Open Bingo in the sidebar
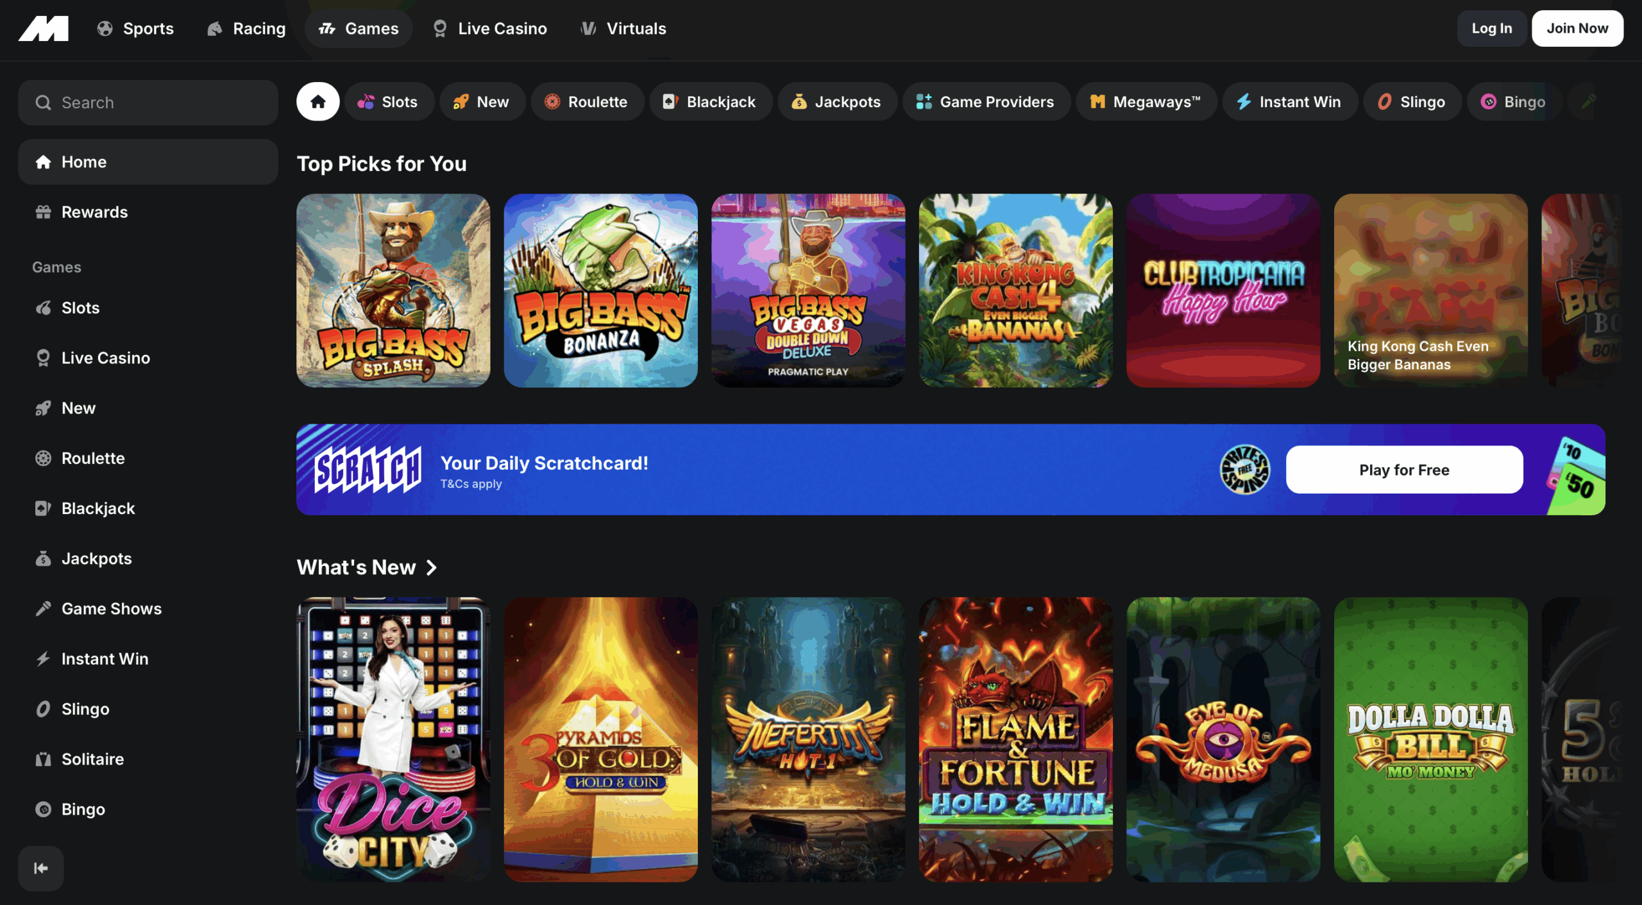1642x905 pixels. tap(148, 809)
